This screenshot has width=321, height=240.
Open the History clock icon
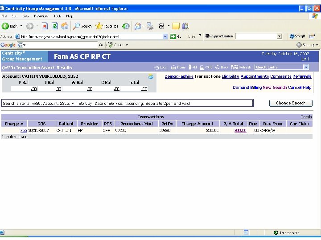pos(126,26)
